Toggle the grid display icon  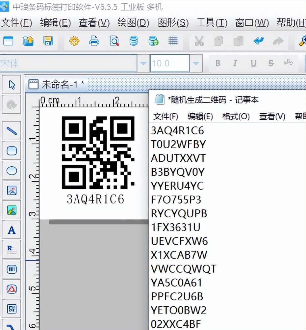pyautogui.click(x=173, y=41)
